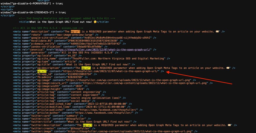Click the og:image:width 1024 line
256x133 pixels.
[x=50, y=86]
